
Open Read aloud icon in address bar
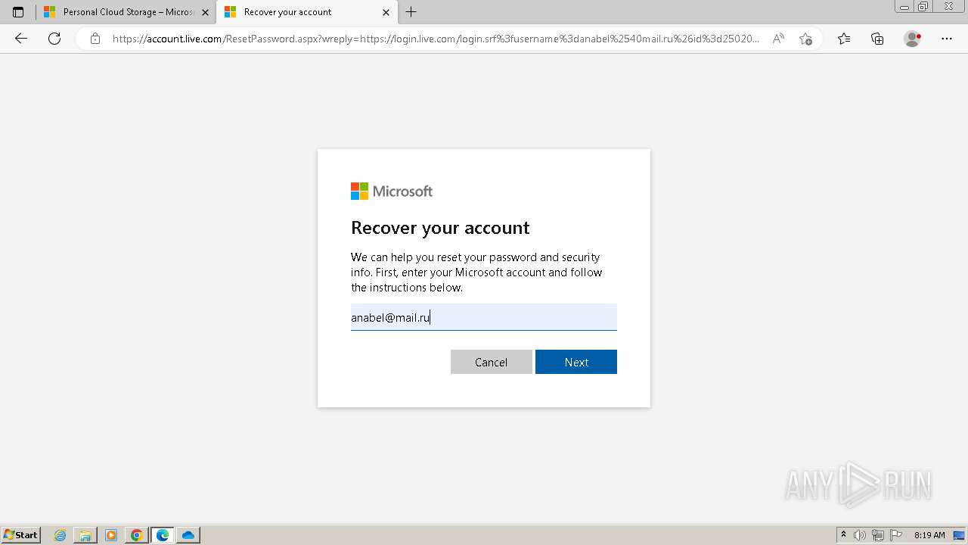777,39
